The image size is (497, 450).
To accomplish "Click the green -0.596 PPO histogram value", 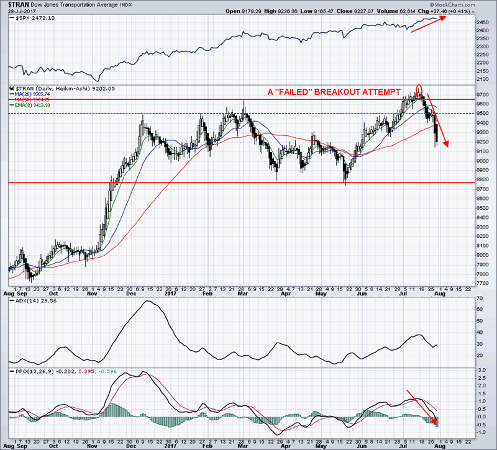I will tap(107, 371).
